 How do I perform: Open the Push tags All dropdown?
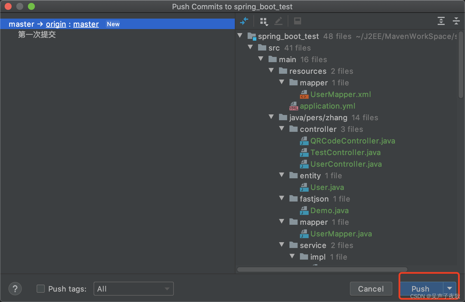click(133, 289)
